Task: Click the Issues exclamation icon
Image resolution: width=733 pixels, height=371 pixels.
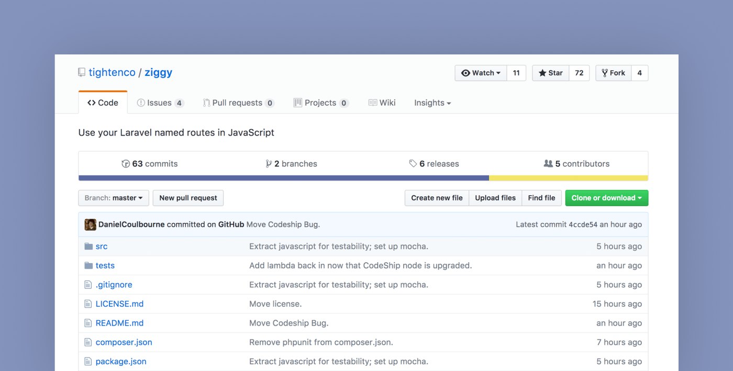Action: [x=141, y=103]
